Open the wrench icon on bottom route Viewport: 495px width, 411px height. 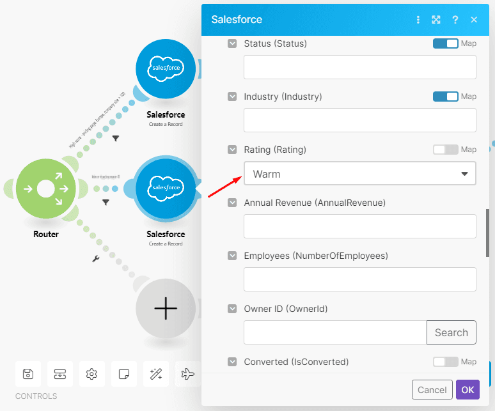96,259
